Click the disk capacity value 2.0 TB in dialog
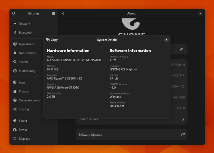214x153 pixels. tap(51, 97)
